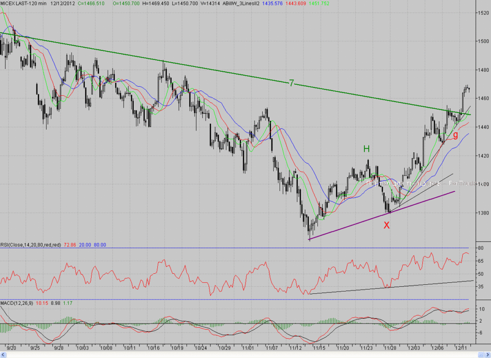The height and width of the screenshot is (358, 491).
Task: Click the red g annotation label
Action: [456, 135]
